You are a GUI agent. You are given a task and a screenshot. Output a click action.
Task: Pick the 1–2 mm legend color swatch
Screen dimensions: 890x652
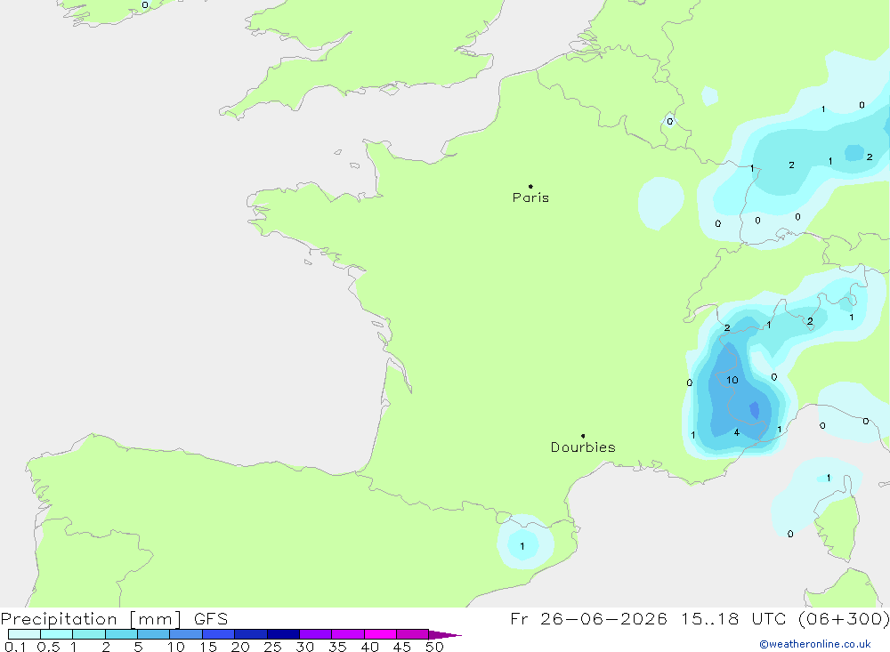pos(89,634)
